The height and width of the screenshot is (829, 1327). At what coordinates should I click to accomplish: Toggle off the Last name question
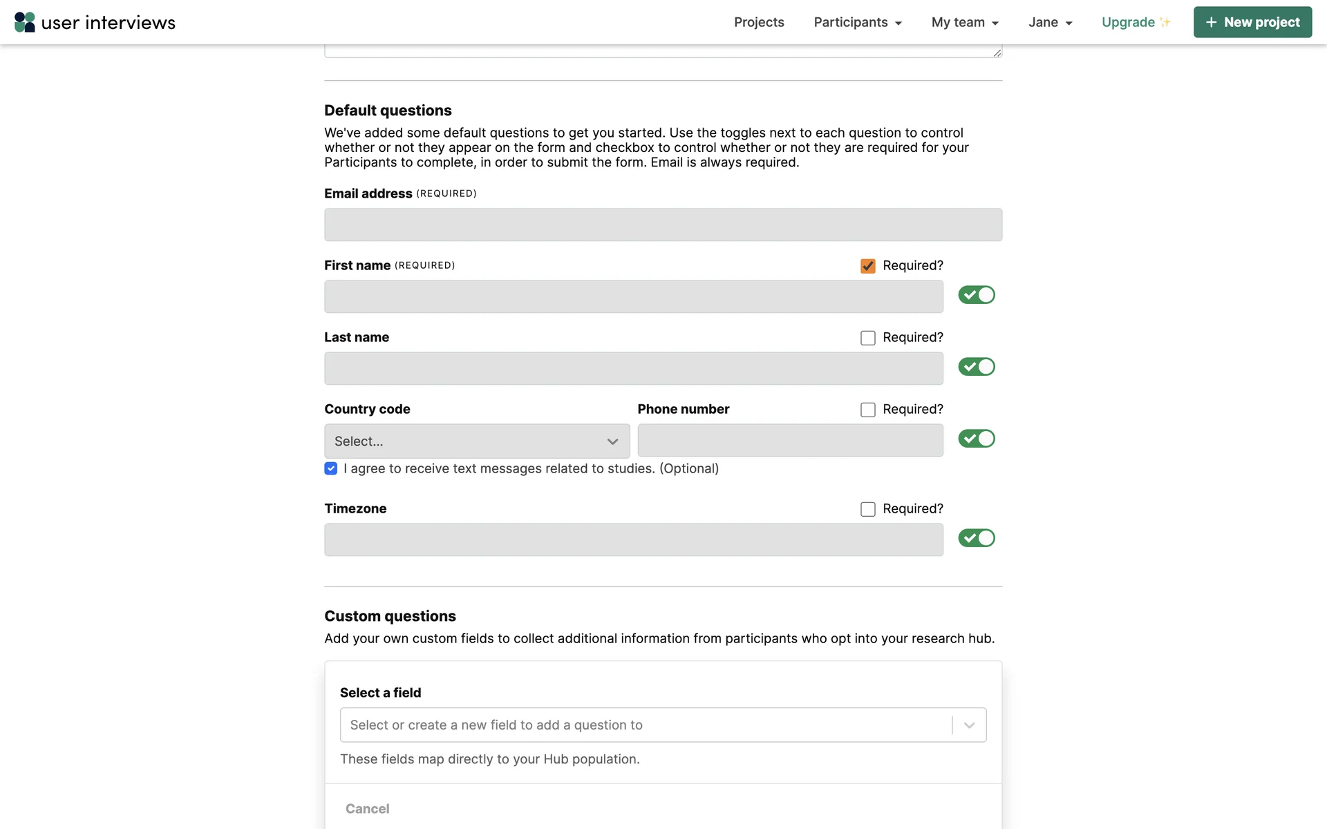click(976, 367)
